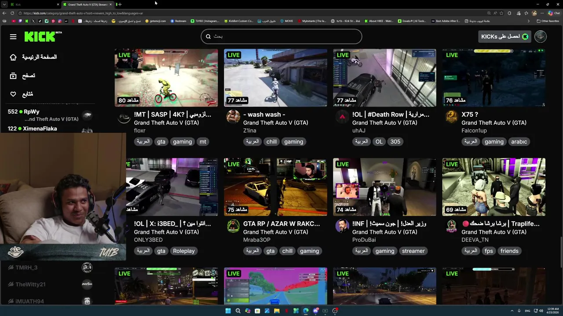Click the chill tag under Z1ina

point(271,142)
